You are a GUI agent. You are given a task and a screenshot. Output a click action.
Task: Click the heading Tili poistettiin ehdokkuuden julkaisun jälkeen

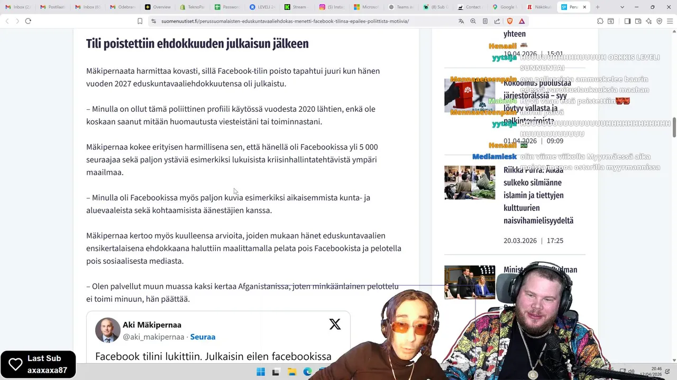pyautogui.click(x=197, y=44)
